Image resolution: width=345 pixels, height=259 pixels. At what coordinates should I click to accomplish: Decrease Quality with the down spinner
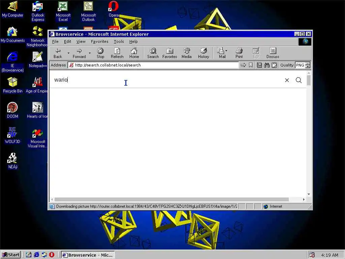pyautogui.click(x=308, y=66)
